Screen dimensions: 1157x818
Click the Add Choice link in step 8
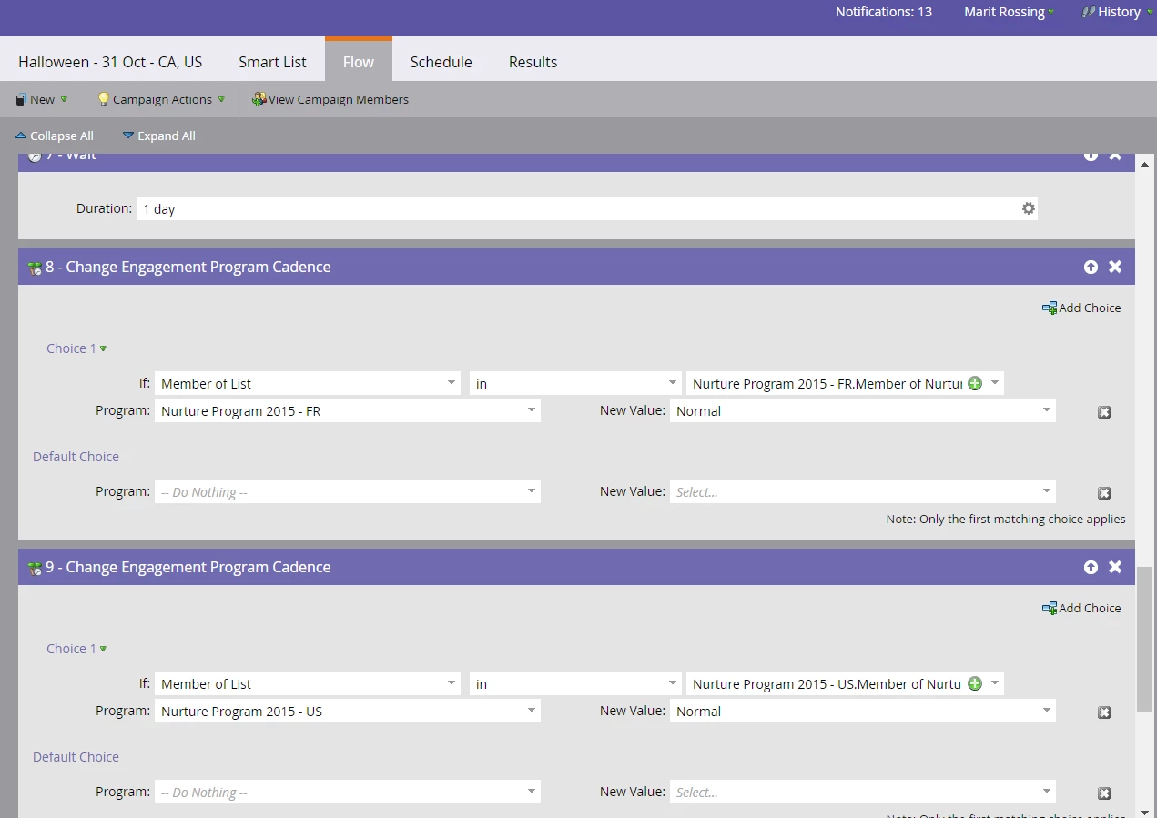(1090, 308)
